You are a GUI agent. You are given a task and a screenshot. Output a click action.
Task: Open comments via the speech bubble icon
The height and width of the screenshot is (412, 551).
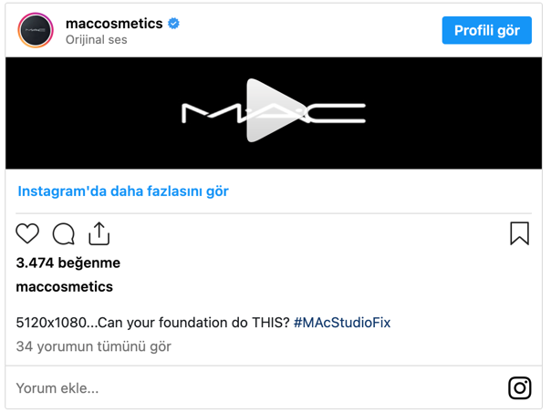[x=63, y=234]
